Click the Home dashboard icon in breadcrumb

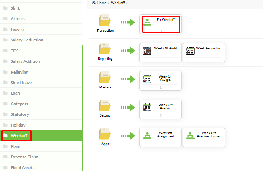click(x=93, y=3)
